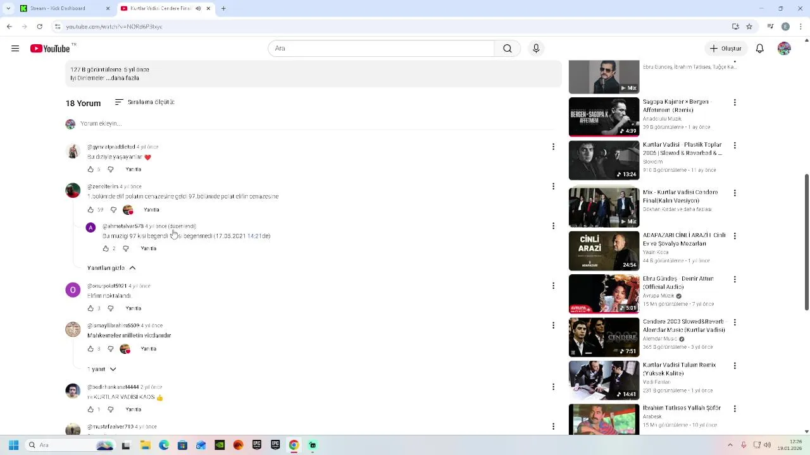
Task: Open Sıralama ölçütü sort dropdown
Action: (x=144, y=102)
